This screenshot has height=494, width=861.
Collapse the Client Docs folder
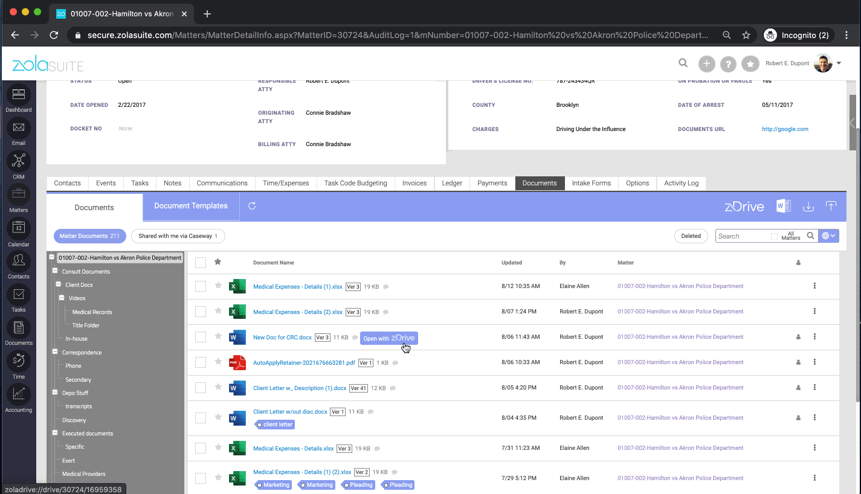pos(59,284)
